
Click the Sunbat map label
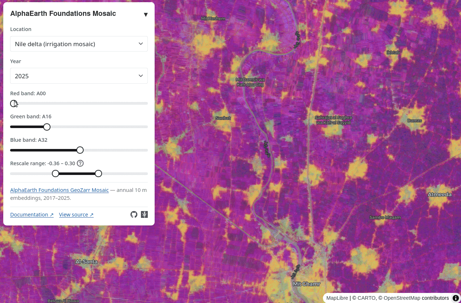coord(223,118)
